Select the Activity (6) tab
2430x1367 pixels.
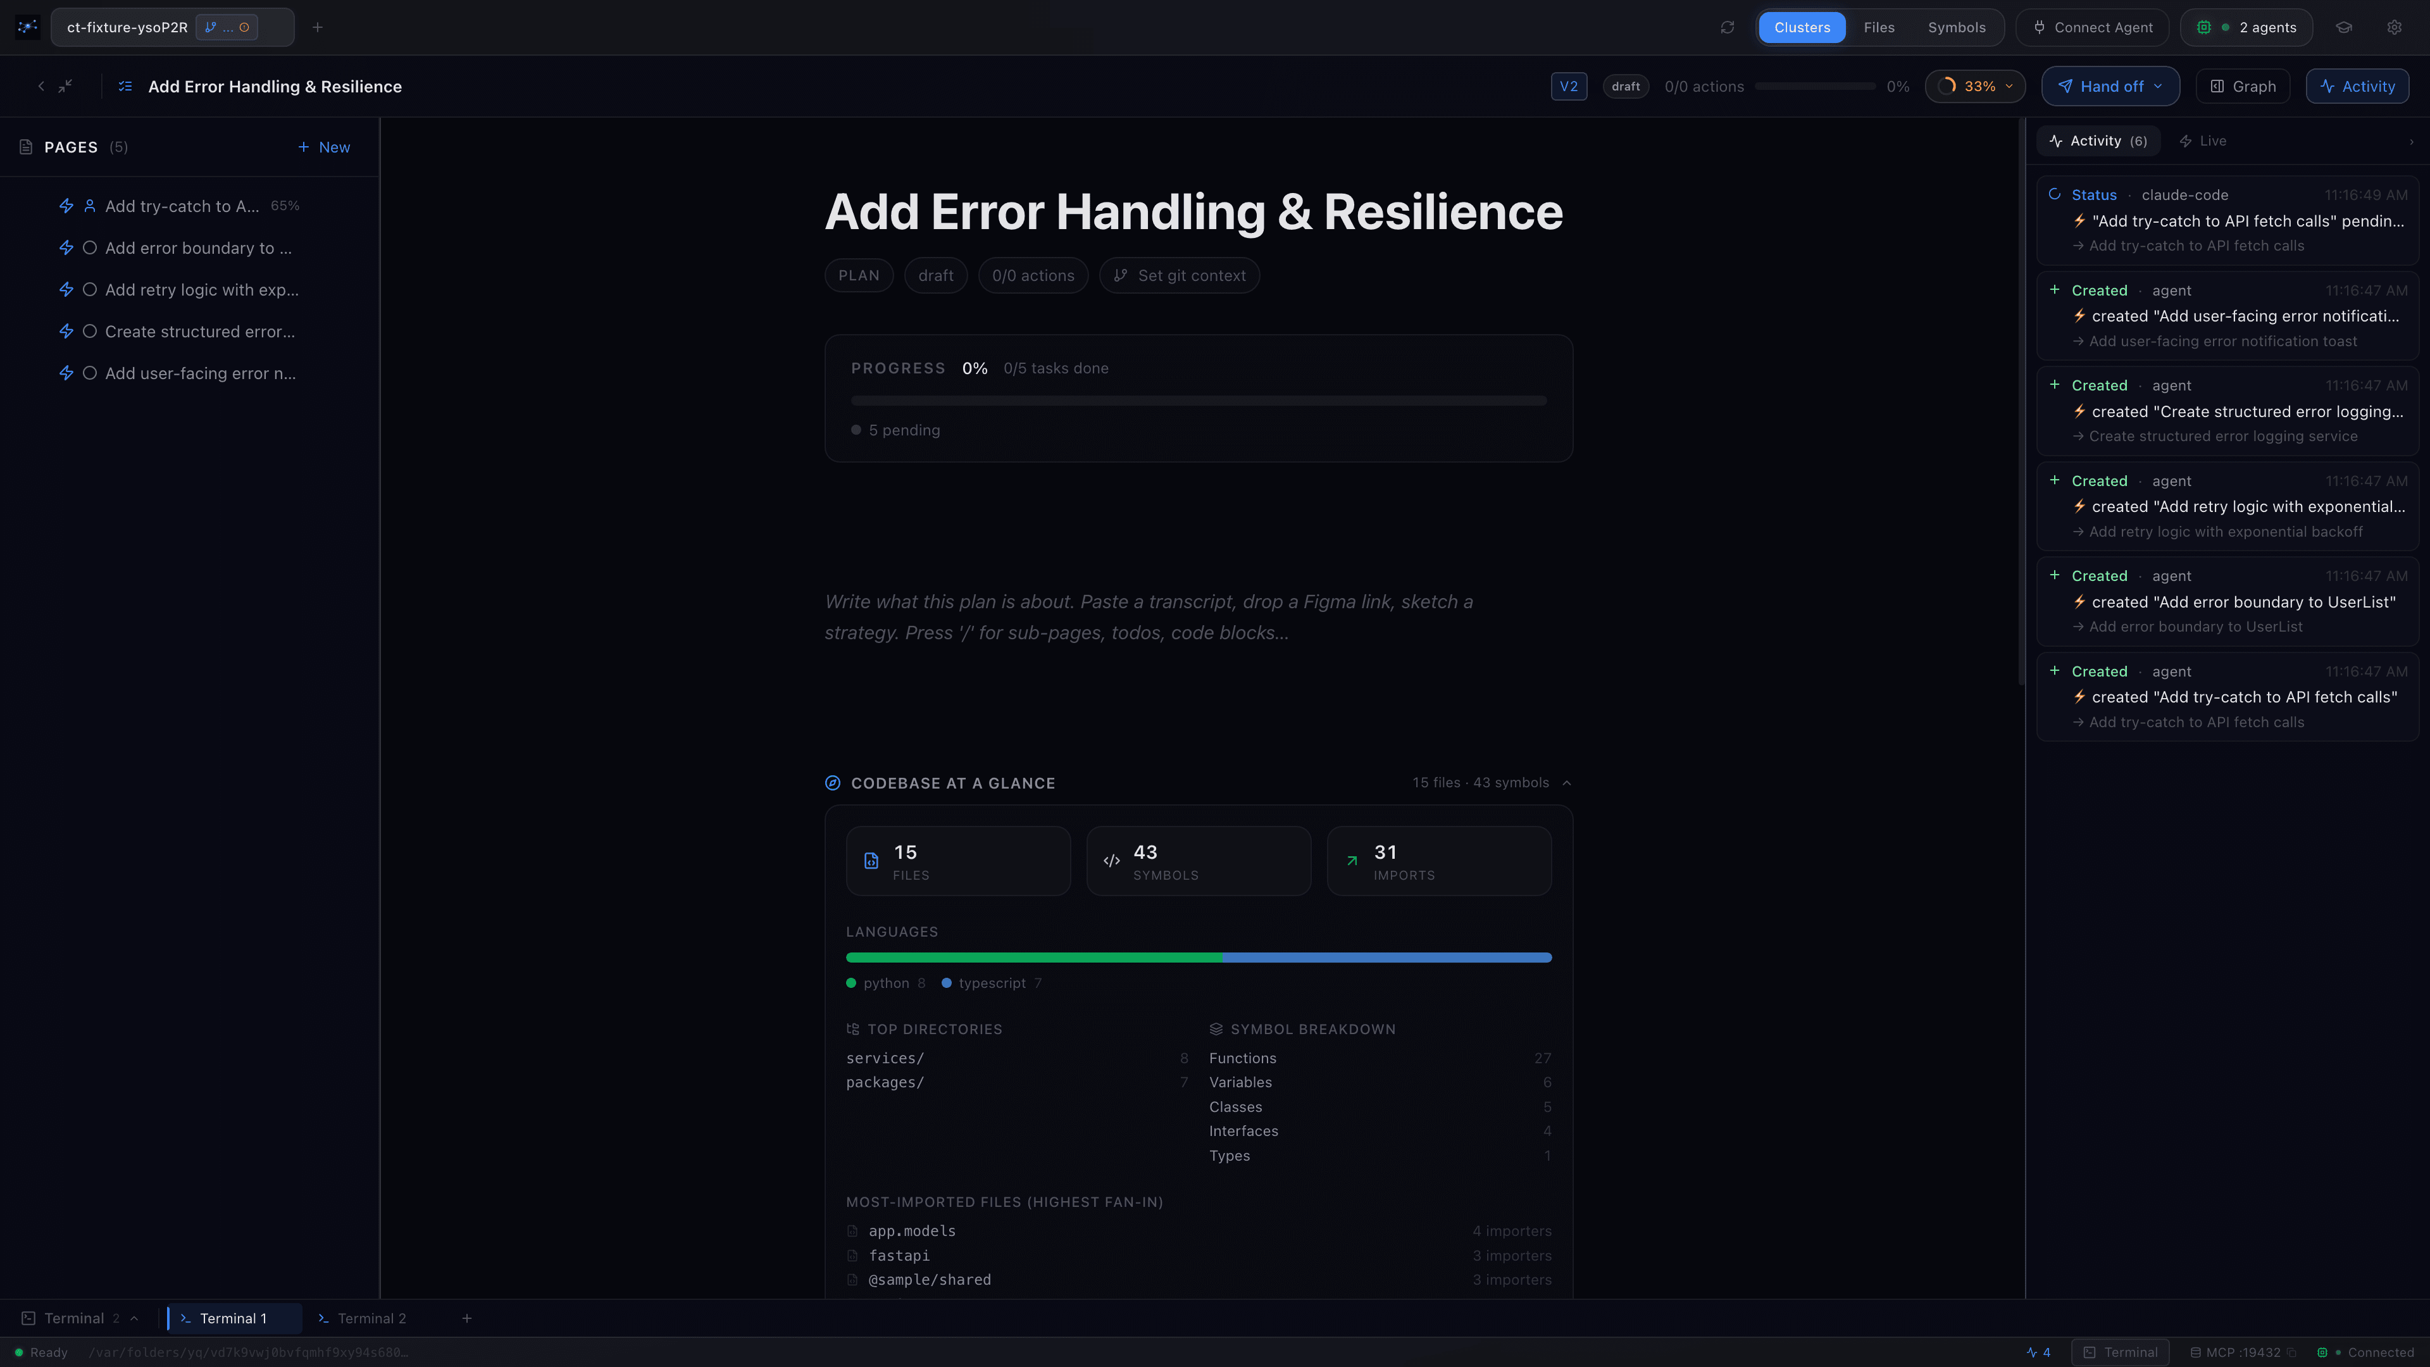pyautogui.click(x=2099, y=140)
